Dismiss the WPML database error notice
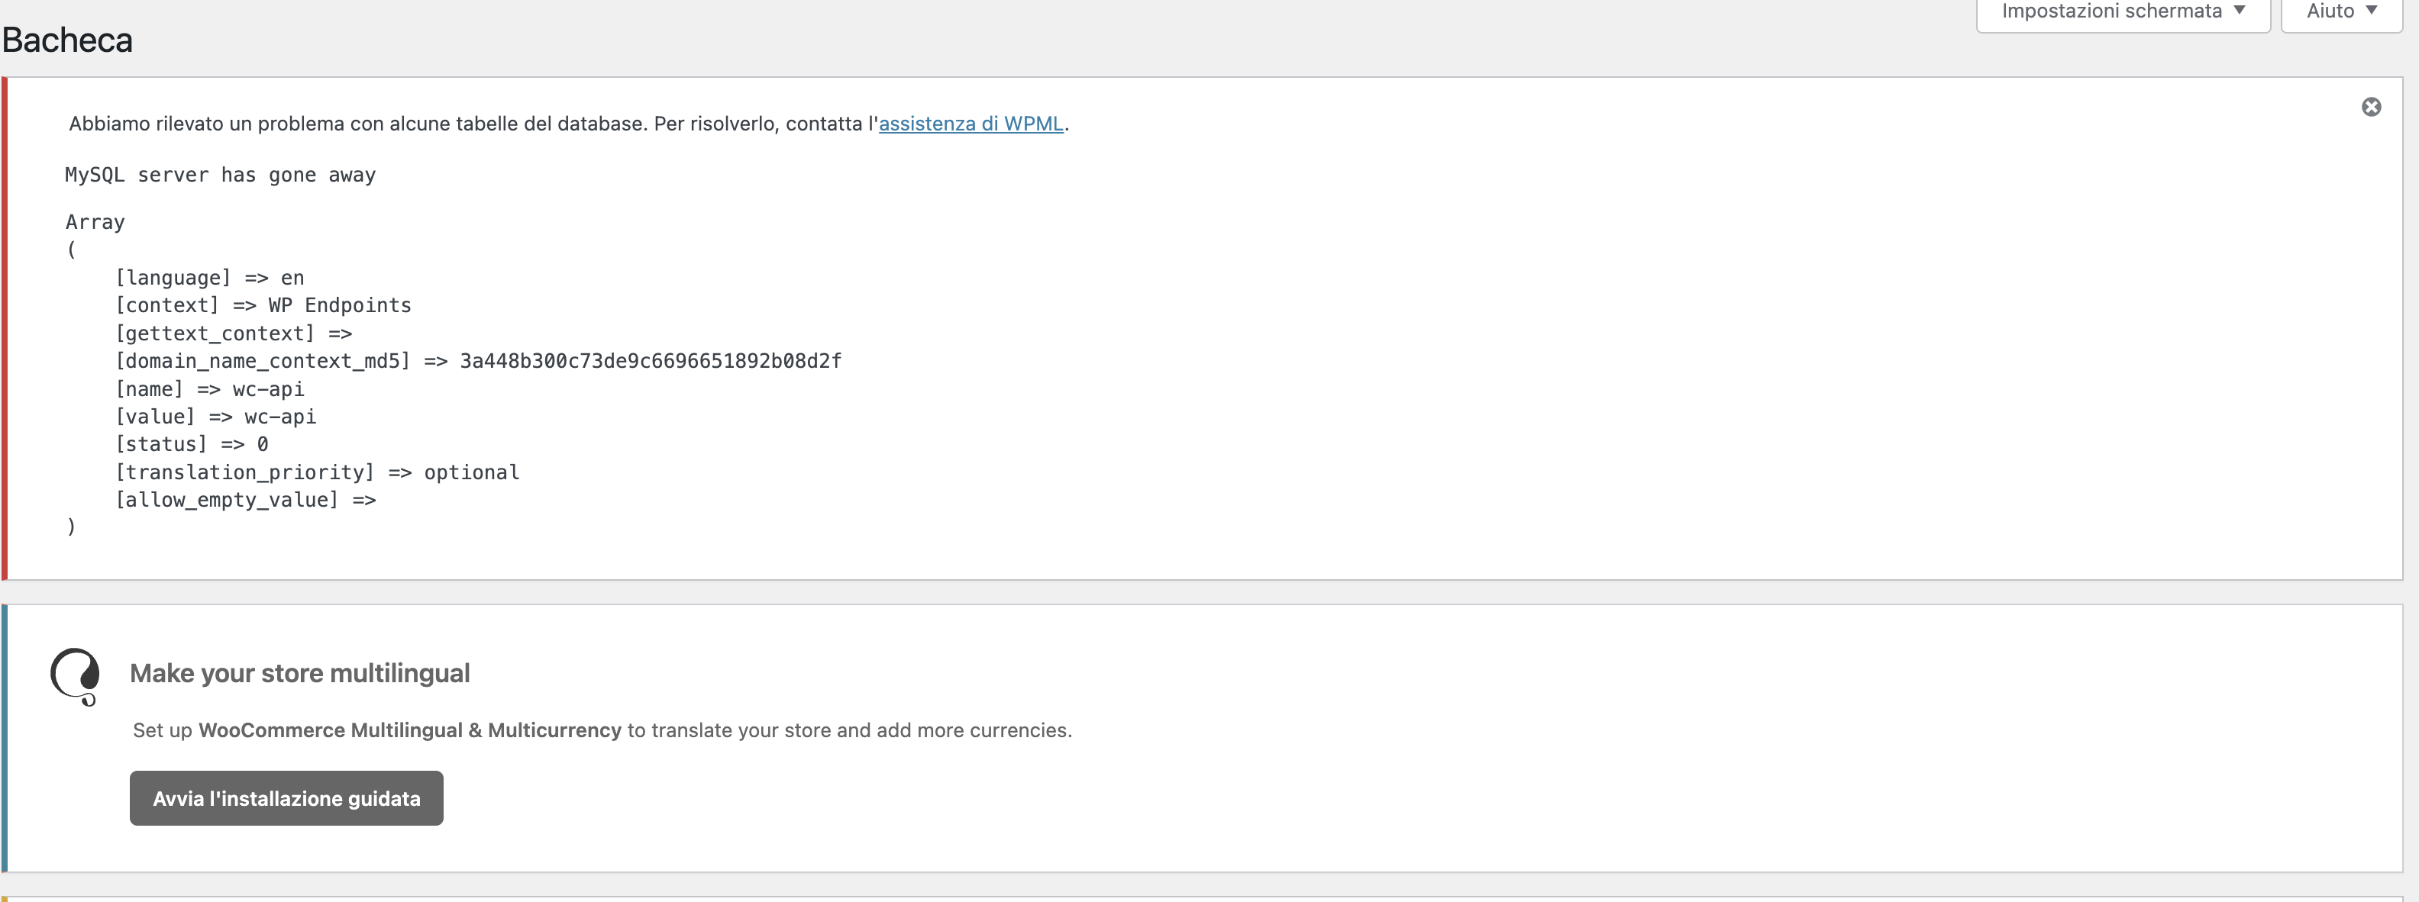The width and height of the screenshot is (2419, 902). [2370, 107]
